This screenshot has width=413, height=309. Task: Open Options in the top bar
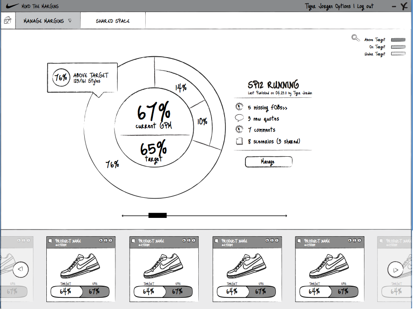point(343,6)
